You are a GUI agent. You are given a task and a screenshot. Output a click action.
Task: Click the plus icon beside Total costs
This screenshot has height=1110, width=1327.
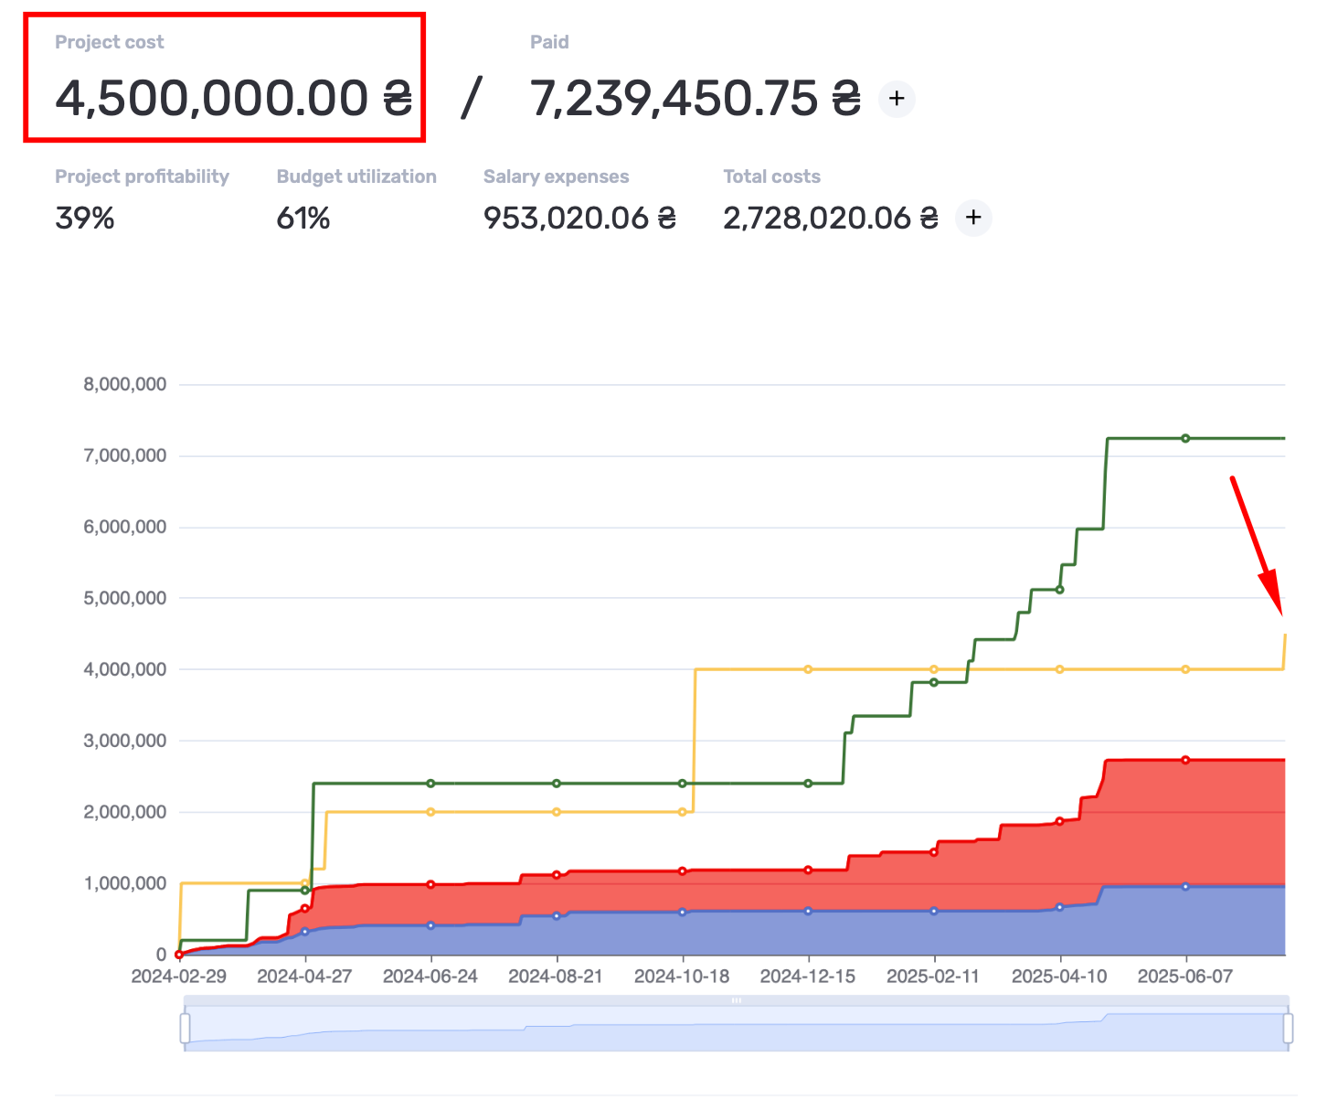click(973, 218)
